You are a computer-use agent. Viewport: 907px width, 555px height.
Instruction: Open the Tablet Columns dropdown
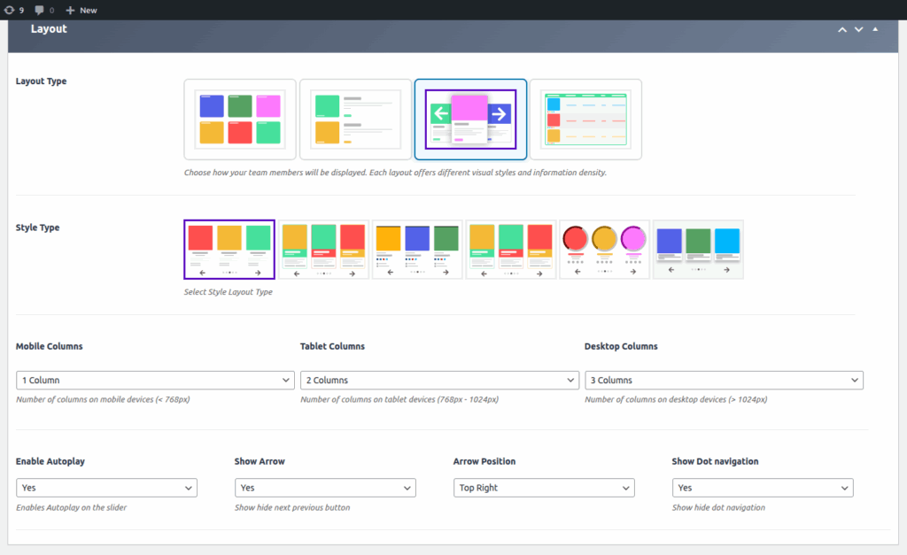pos(439,380)
